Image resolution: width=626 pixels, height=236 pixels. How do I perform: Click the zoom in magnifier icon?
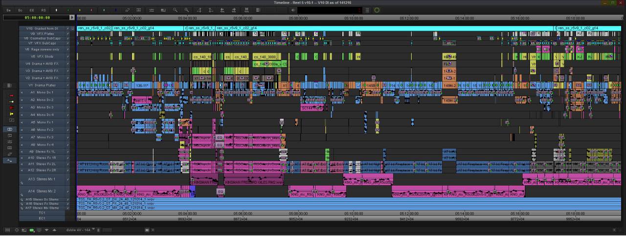point(186,10)
